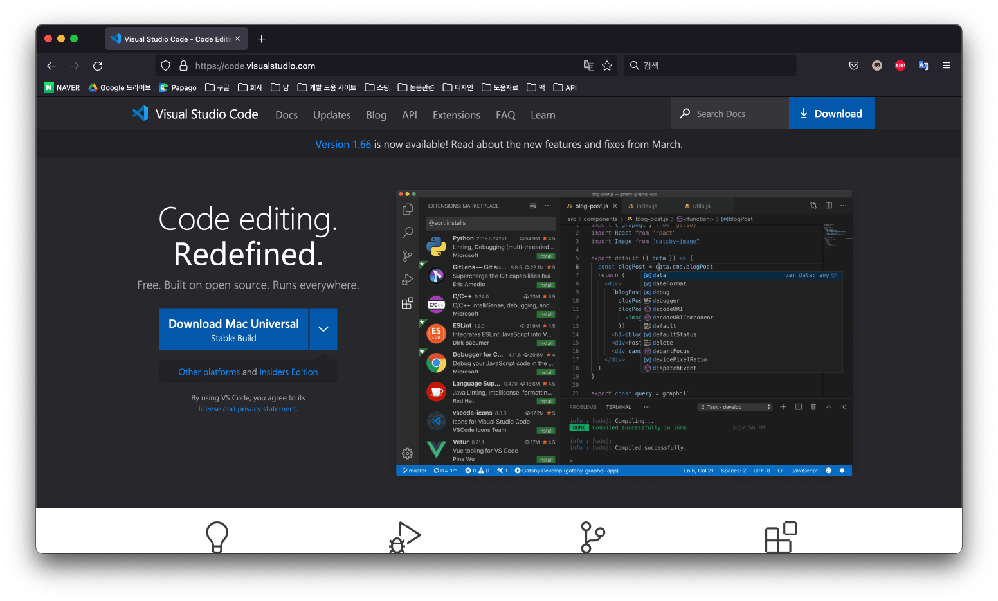998x601 pixels.
Task: Open the 회사 bookmark folder
Action: click(x=250, y=87)
